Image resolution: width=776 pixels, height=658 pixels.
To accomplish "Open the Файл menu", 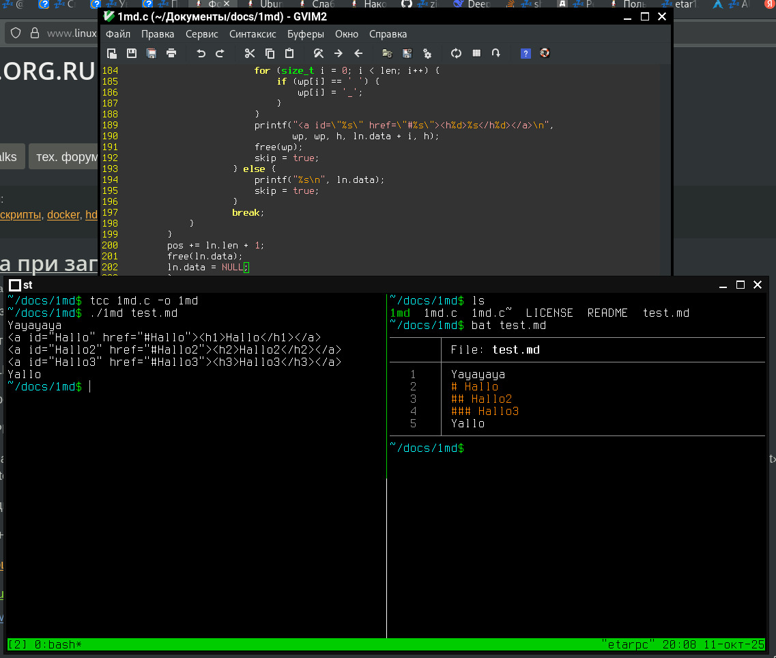I will tap(118, 34).
